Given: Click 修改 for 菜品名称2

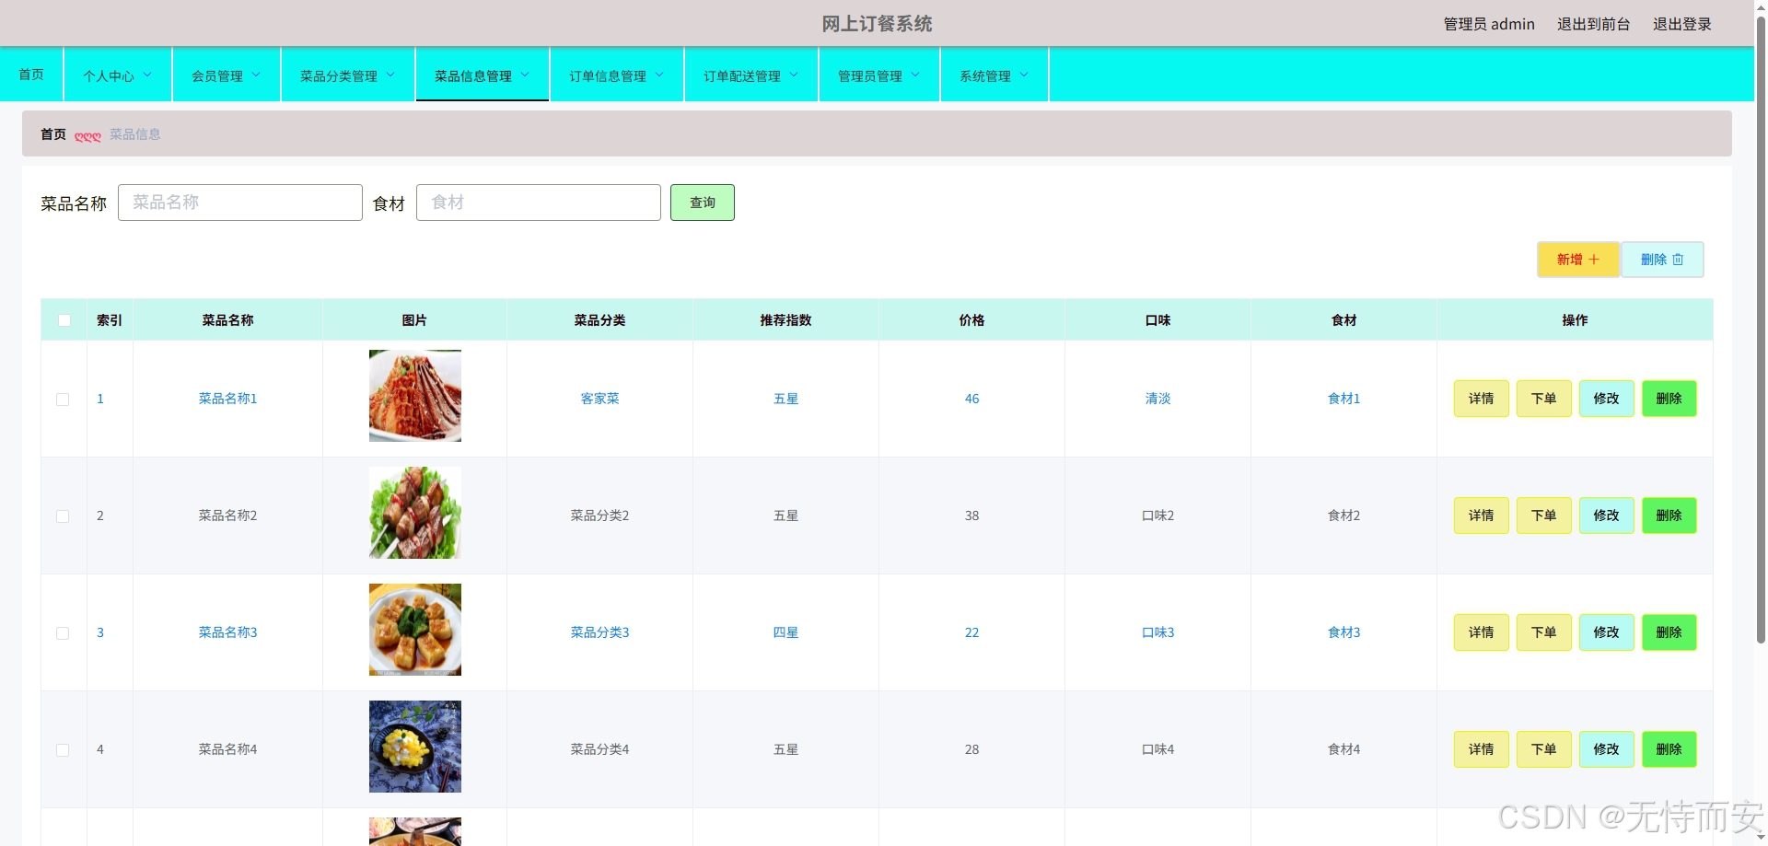Looking at the screenshot, I should click(x=1607, y=516).
